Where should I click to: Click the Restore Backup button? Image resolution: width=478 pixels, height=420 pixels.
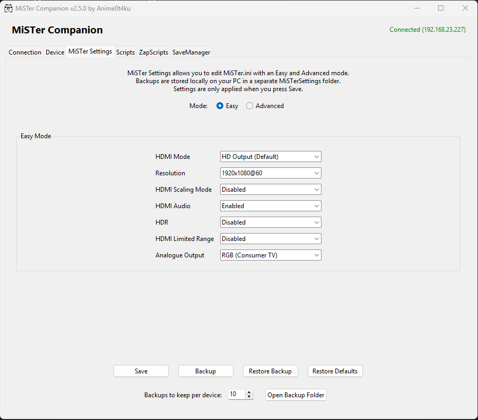(x=271, y=371)
